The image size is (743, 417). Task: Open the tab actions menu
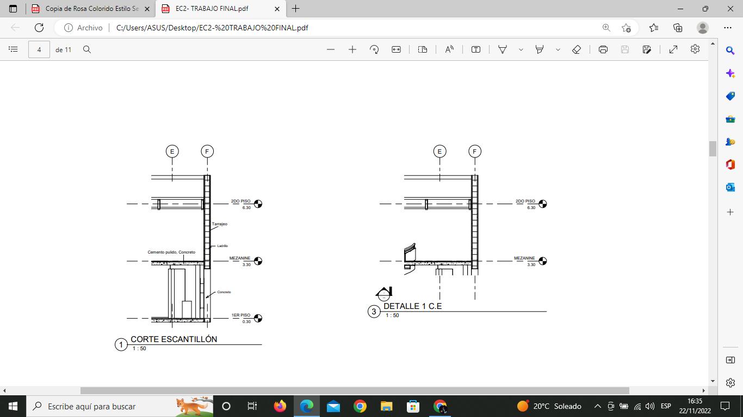pyautogui.click(x=13, y=9)
